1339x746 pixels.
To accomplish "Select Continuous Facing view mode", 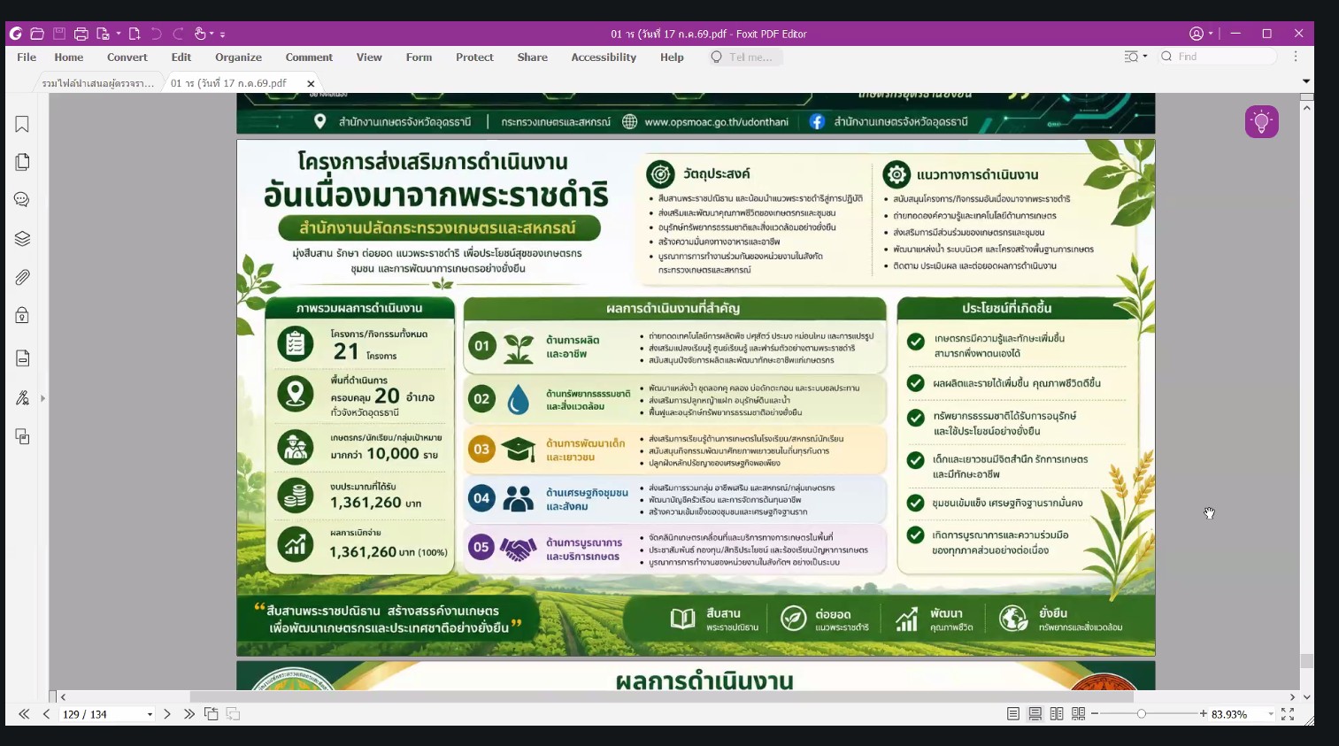I will (1078, 714).
